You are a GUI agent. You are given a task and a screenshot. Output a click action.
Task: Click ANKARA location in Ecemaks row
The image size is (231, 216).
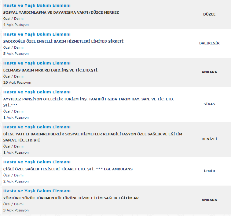pos(209,72)
